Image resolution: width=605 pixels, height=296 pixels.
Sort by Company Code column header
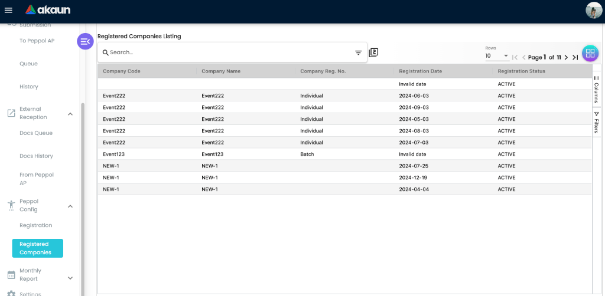tap(147, 71)
